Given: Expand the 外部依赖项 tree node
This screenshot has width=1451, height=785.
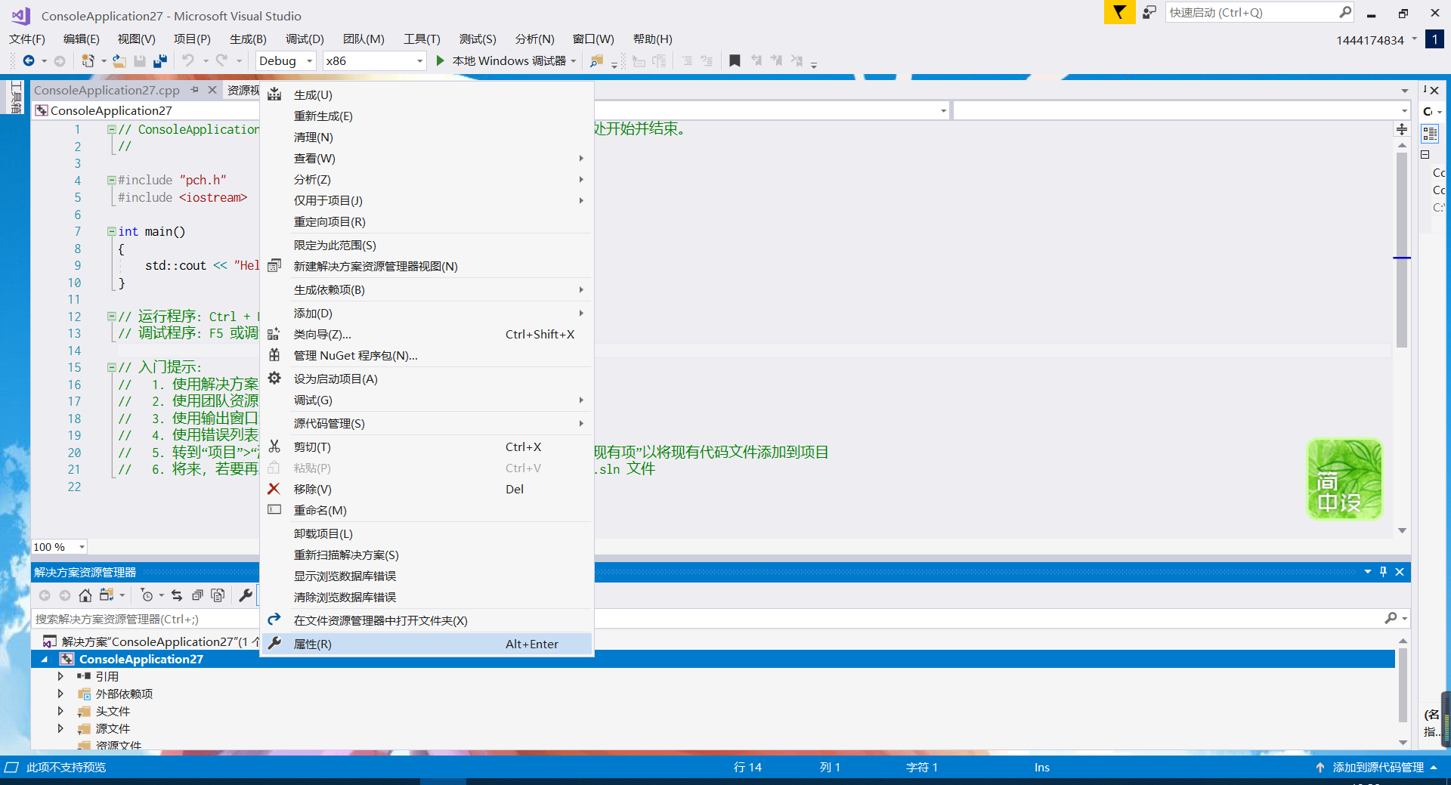Looking at the screenshot, I should tap(60, 694).
